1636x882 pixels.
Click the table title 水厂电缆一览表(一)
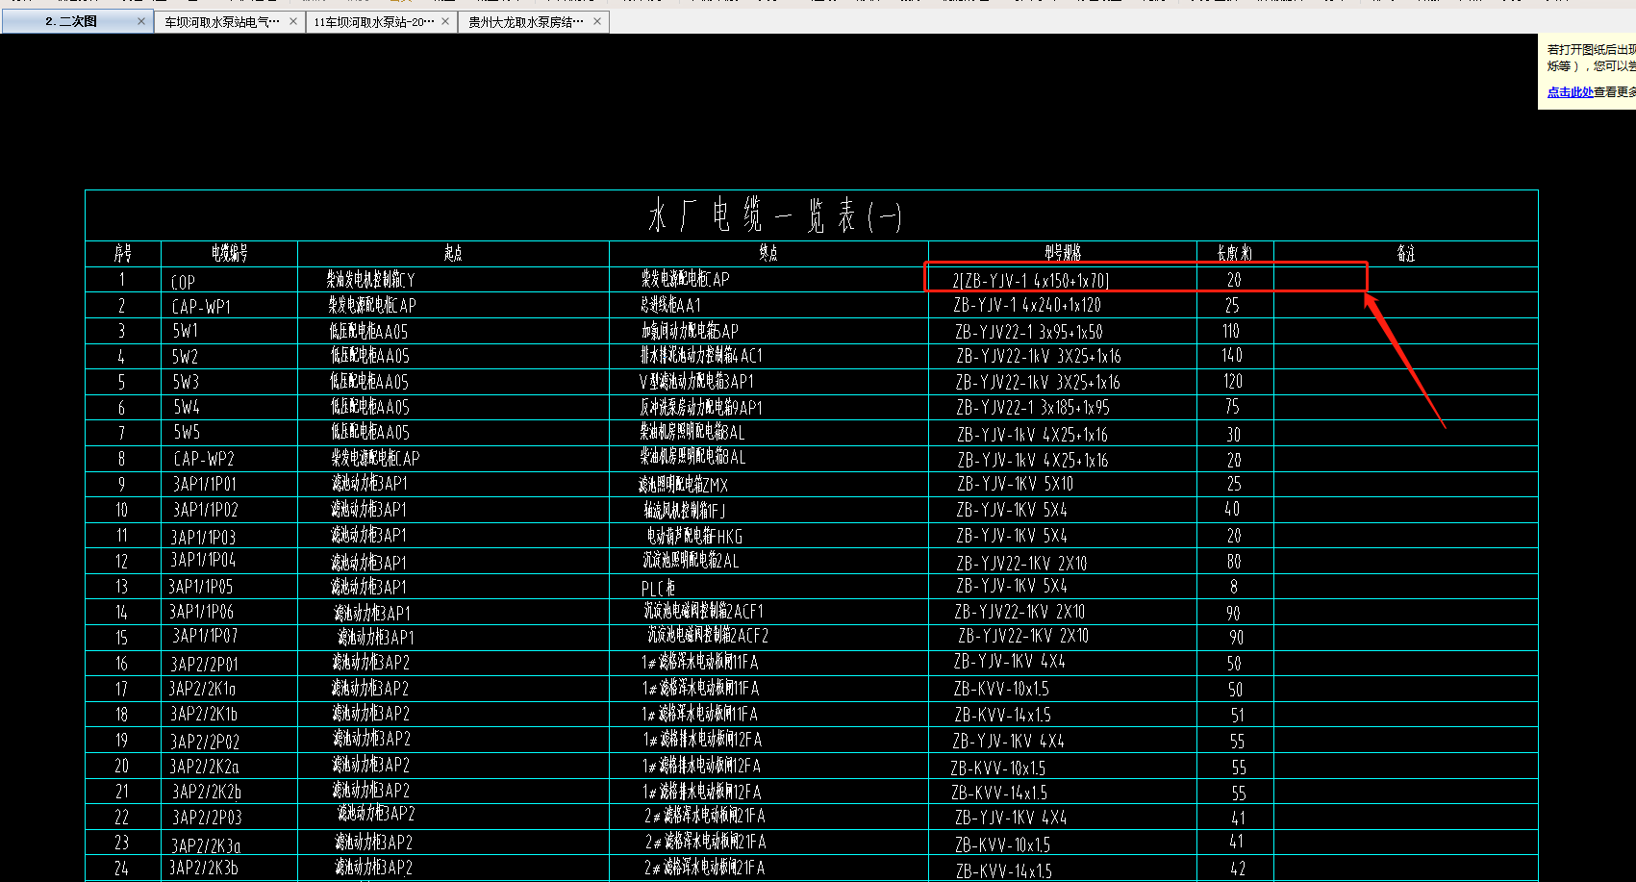pyautogui.click(x=775, y=215)
